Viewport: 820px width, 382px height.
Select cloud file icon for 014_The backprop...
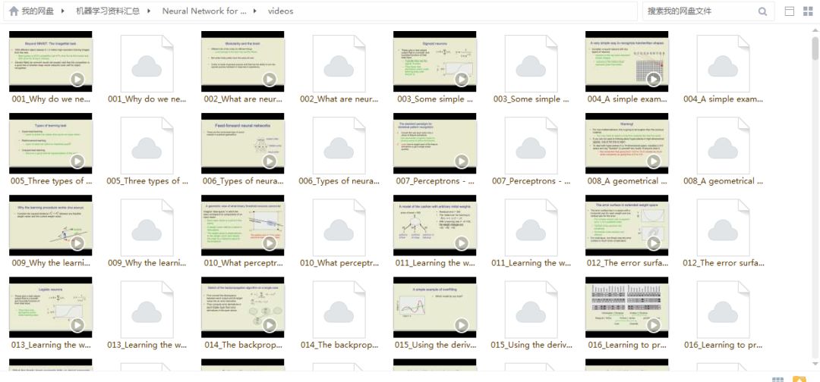pyautogui.click(x=339, y=309)
